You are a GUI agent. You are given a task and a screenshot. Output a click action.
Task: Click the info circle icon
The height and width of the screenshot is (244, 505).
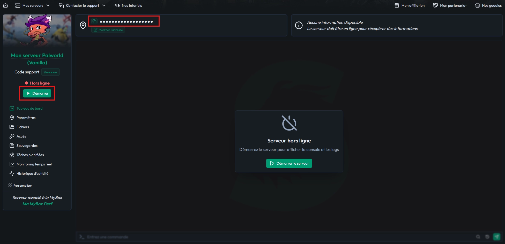click(x=299, y=25)
